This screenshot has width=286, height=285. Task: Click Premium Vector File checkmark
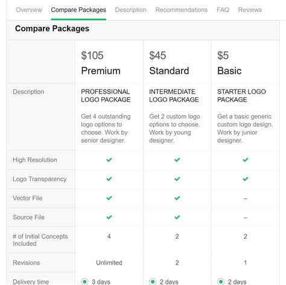[109, 198]
